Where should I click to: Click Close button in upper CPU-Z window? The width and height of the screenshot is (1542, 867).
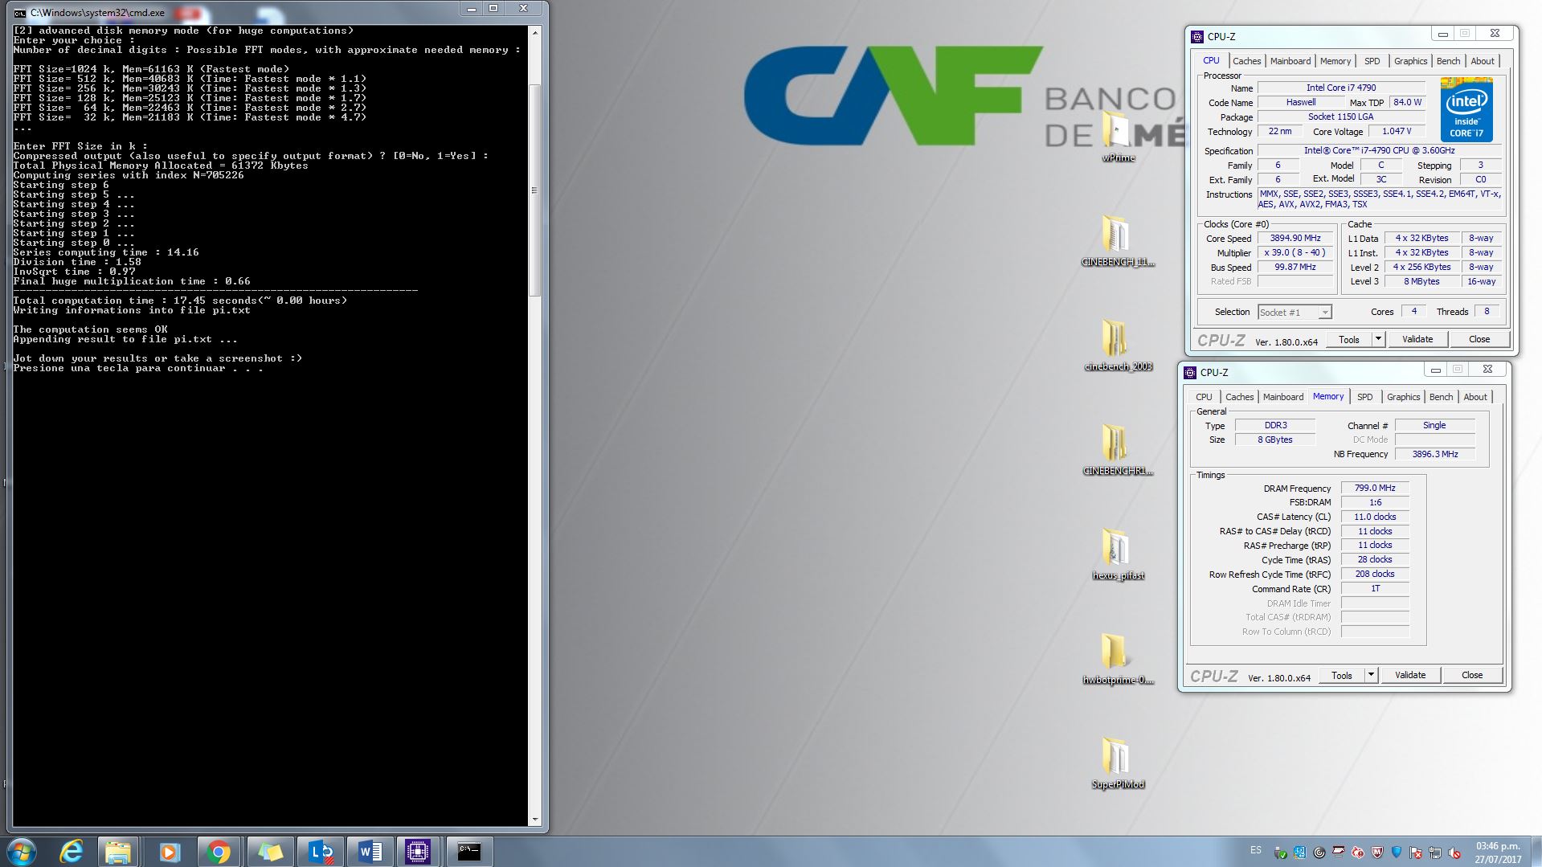coord(1479,340)
